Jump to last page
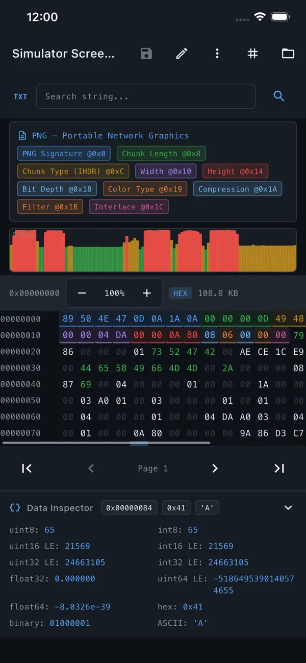This screenshot has width=306, height=663. (279, 469)
